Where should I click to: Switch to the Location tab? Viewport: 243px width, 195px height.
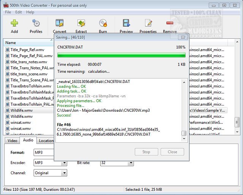[46, 140]
